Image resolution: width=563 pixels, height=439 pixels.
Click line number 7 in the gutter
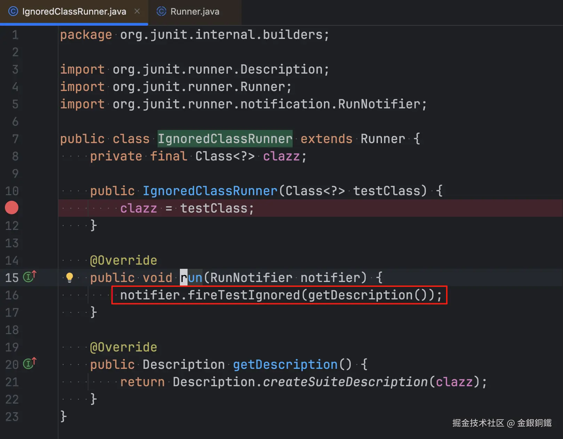[x=15, y=139]
